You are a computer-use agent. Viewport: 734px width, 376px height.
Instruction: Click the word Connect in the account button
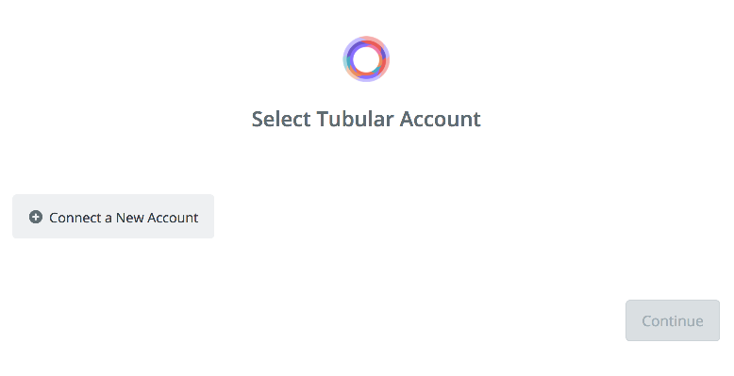[x=75, y=218]
